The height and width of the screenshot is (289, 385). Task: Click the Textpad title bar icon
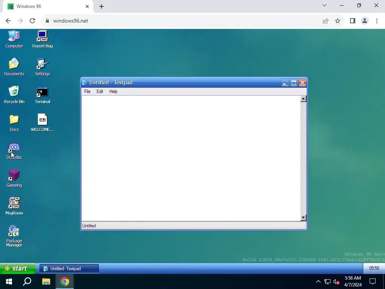coord(85,82)
